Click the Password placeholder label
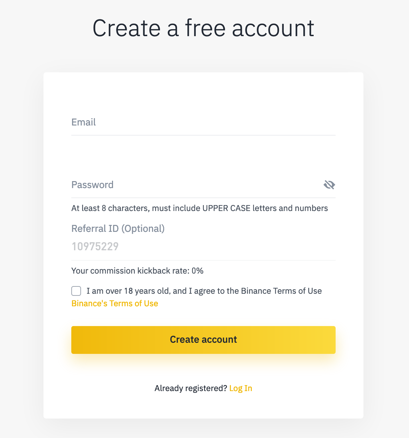 pyautogui.click(x=93, y=185)
